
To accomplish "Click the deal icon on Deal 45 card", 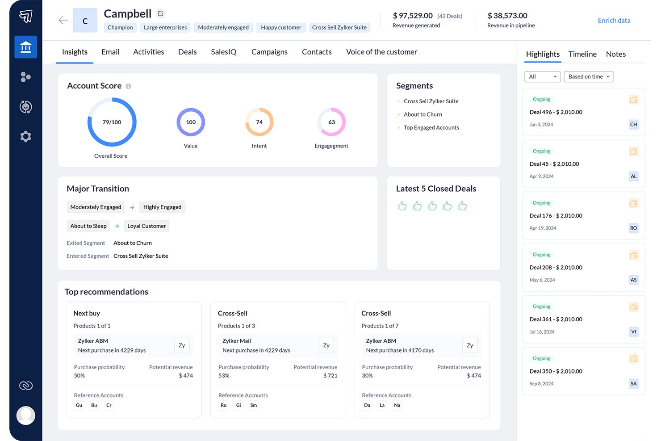I will tap(634, 151).
